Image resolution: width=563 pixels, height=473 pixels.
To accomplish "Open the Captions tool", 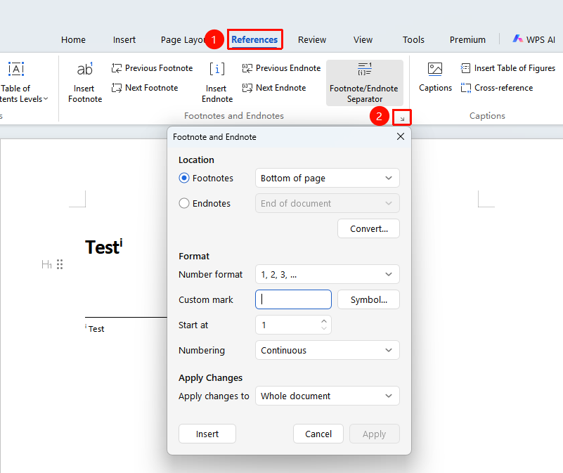I will point(435,78).
